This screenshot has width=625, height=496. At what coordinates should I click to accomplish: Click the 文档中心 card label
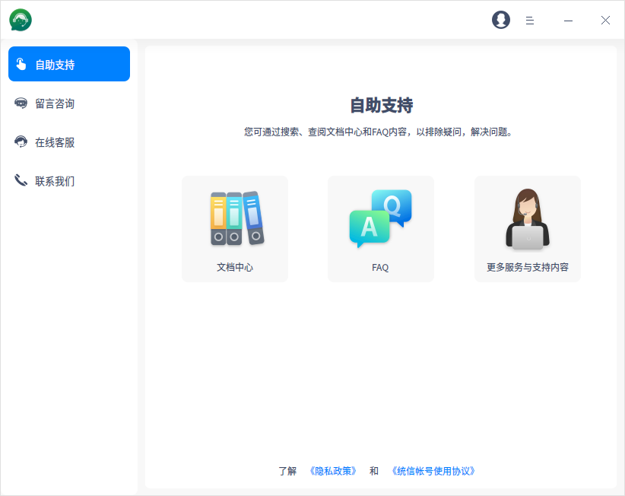coord(235,267)
